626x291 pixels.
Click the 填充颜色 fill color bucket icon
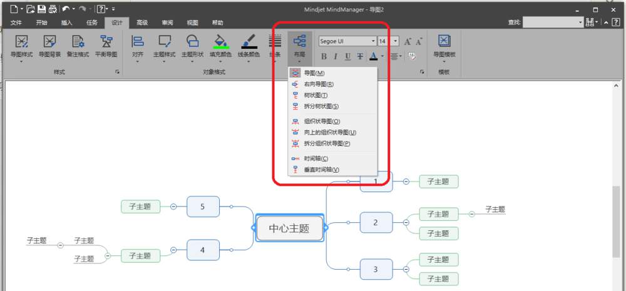(221, 41)
